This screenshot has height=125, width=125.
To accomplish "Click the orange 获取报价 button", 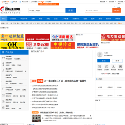I will [117, 10].
